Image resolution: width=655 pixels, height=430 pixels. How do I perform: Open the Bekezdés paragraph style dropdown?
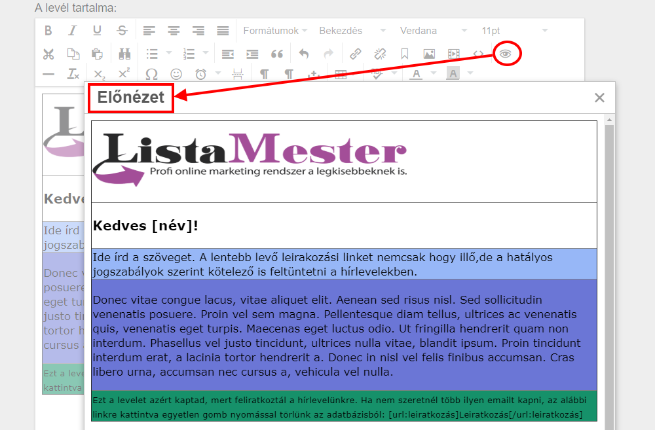point(352,31)
